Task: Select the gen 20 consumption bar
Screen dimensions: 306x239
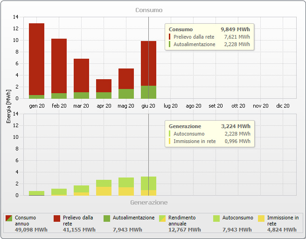Action: 37,61
